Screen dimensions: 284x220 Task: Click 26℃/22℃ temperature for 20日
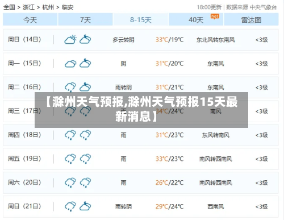169,182
